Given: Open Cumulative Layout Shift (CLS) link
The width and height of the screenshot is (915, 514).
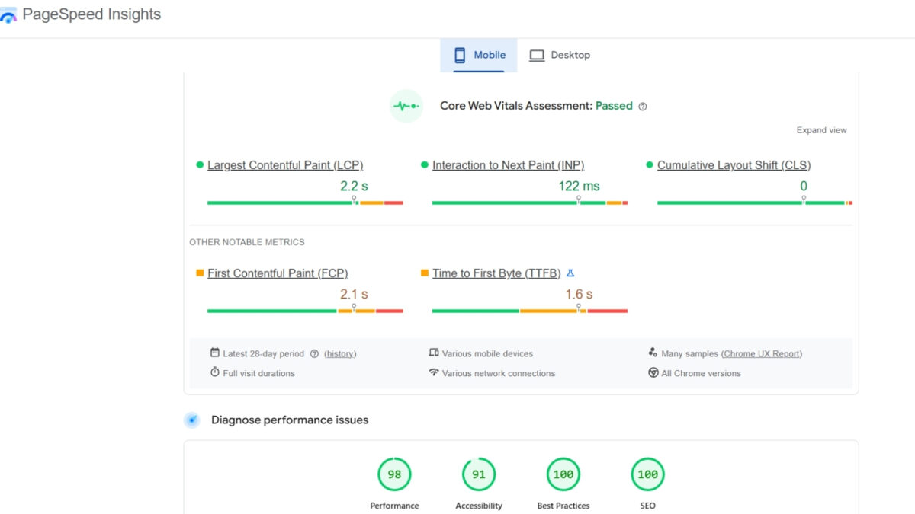Looking at the screenshot, I should pyautogui.click(x=734, y=165).
